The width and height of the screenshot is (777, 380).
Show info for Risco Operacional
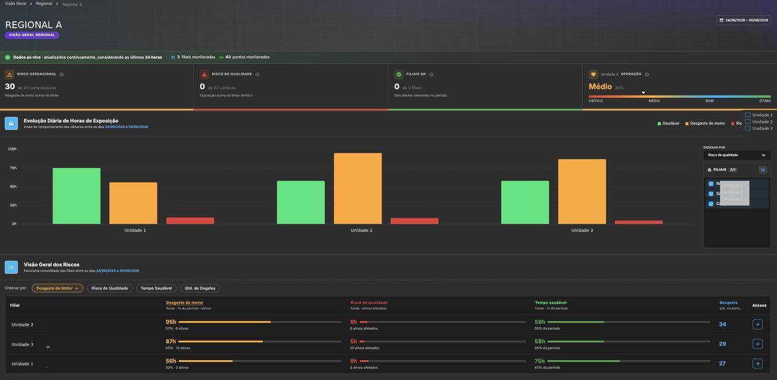[x=62, y=74]
